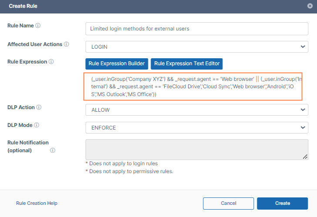Click the Rule Notification info icon
The height and width of the screenshot is (217, 317).
pyautogui.click(x=53, y=150)
